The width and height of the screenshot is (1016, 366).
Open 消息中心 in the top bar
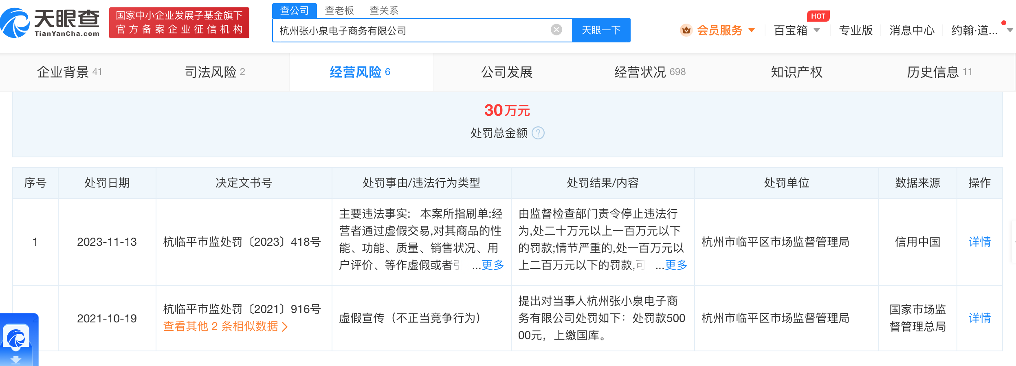click(x=912, y=30)
